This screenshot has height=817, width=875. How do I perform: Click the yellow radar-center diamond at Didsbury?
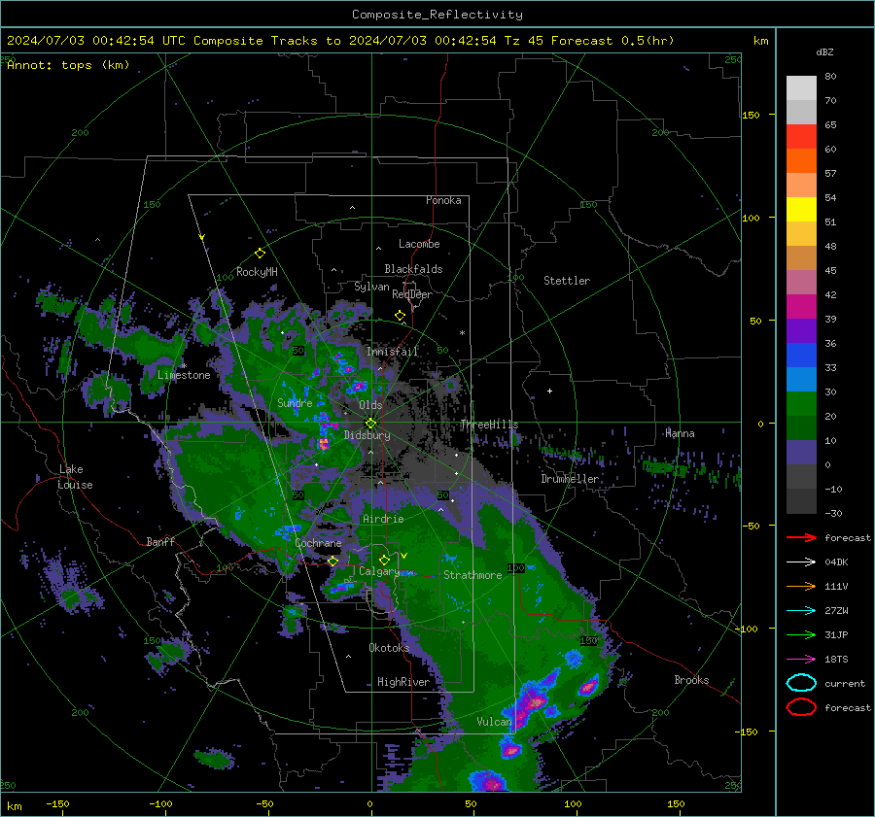coord(370,424)
